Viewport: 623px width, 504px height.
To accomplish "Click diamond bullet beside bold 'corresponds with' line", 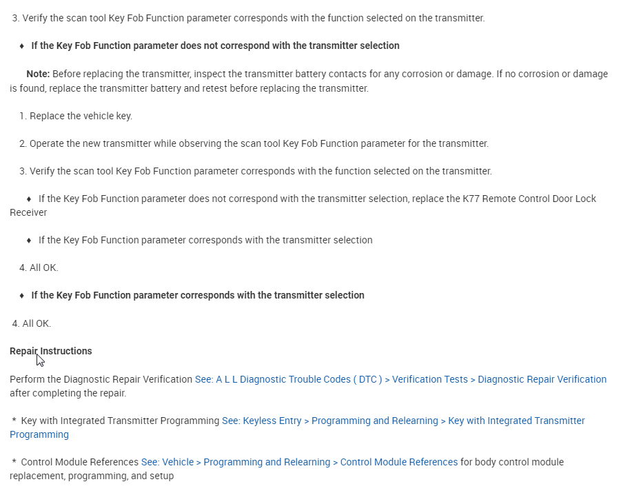I will 22,296.
